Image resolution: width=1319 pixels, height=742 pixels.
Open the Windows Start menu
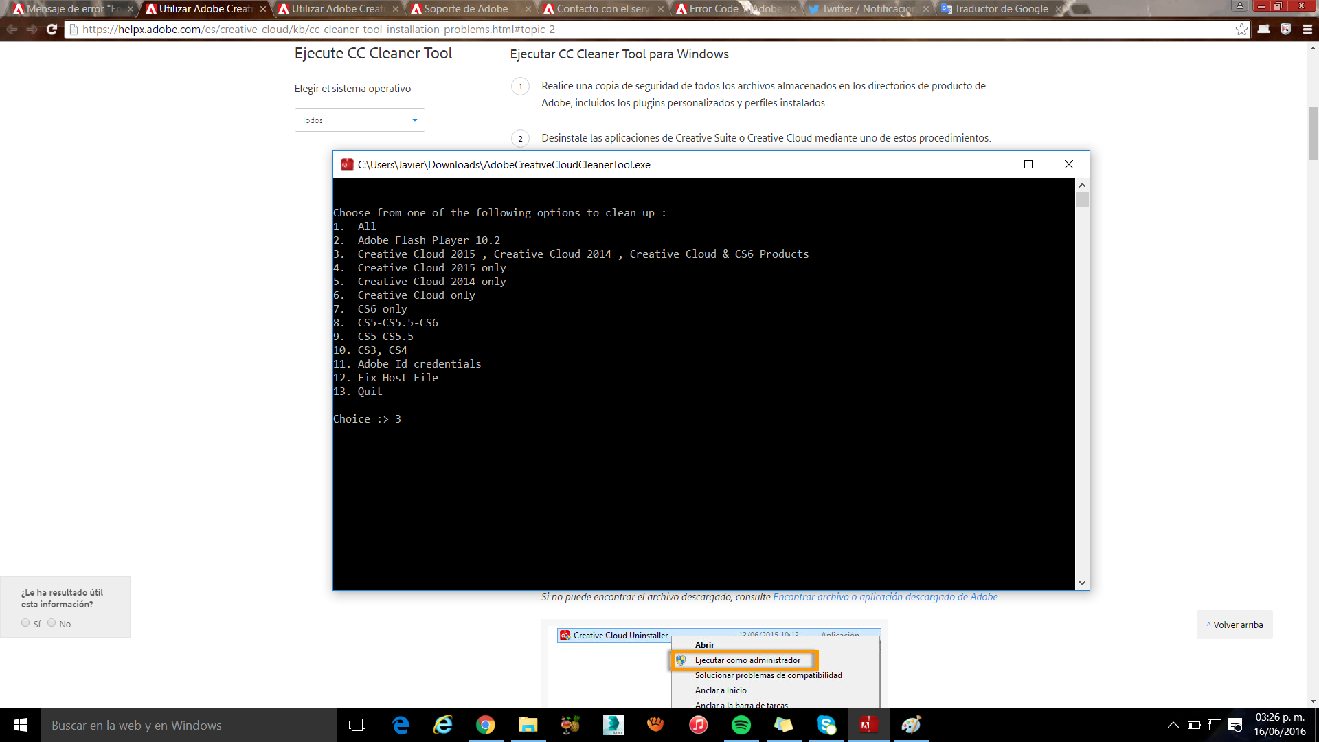click(21, 725)
